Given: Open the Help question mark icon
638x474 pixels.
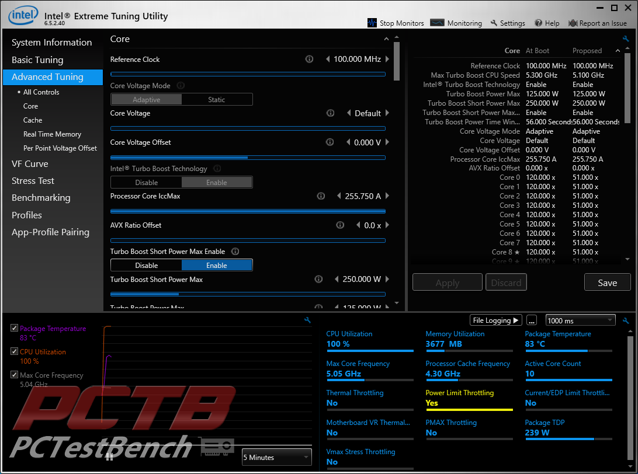Looking at the screenshot, I should [x=538, y=23].
